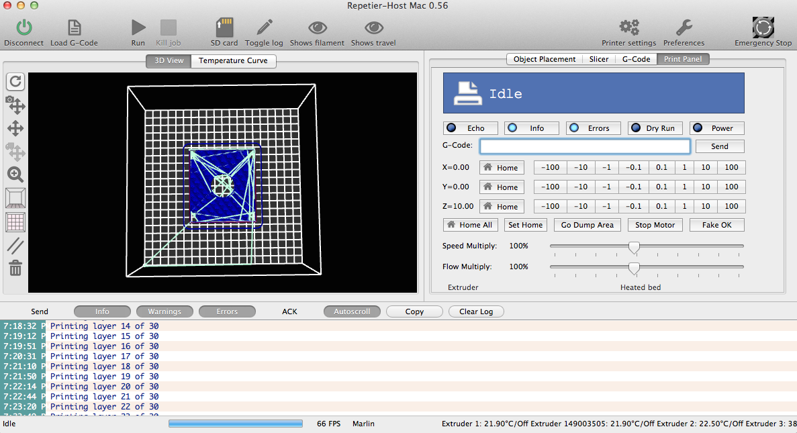Open Printer settings gears icon
This screenshot has height=433, width=797.
tap(628, 28)
